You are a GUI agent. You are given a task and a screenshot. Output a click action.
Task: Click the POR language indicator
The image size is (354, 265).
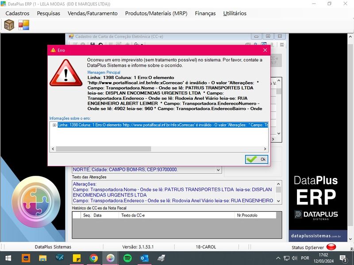(x=305, y=258)
